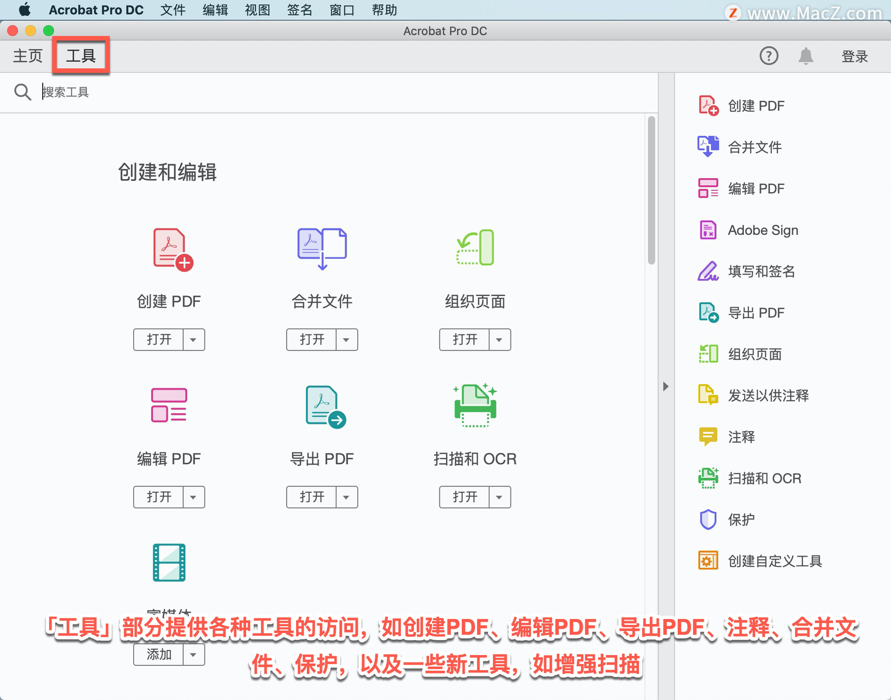Image resolution: width=891 pixels, height=700 pixels.
Task: Switch to the 主页 tab
Action: tap(27, 56)
